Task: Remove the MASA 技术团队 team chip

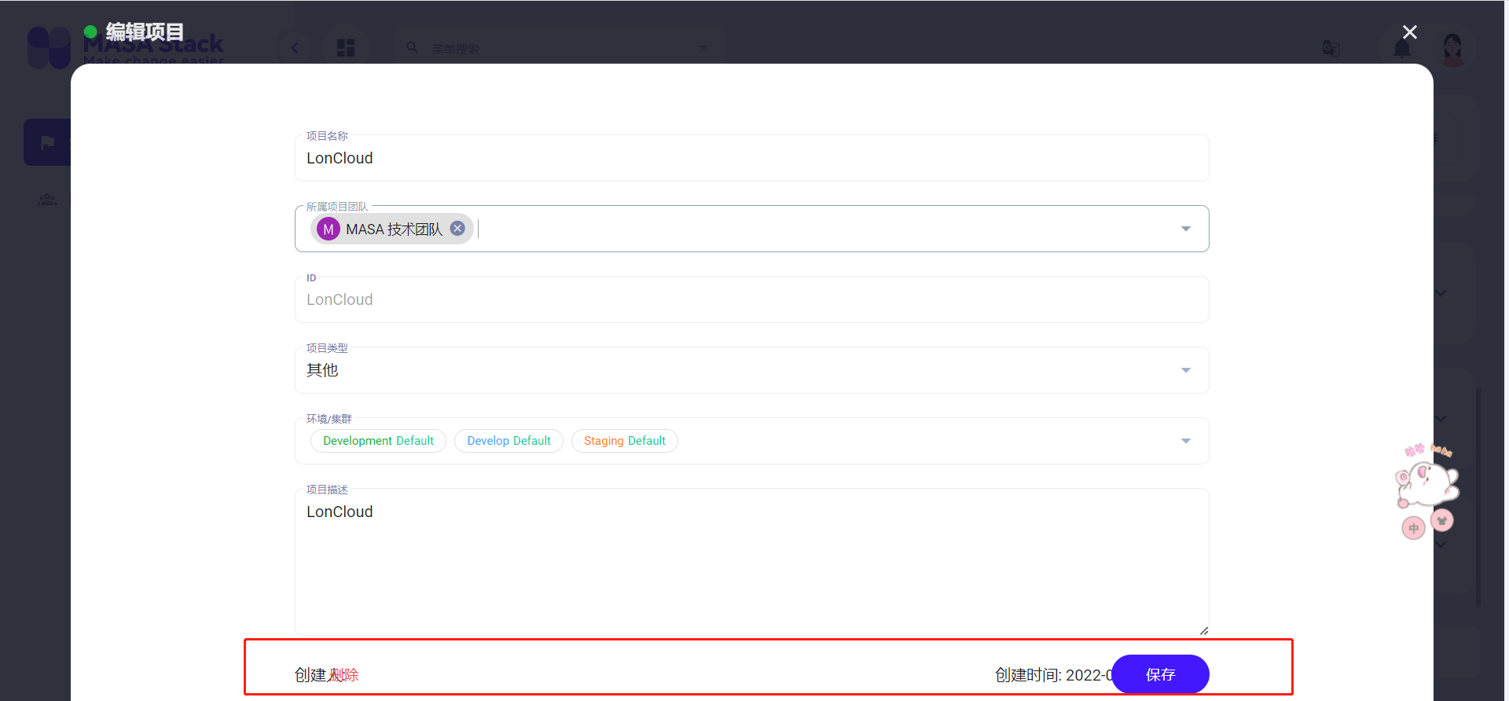Action: tap(457, 229)
